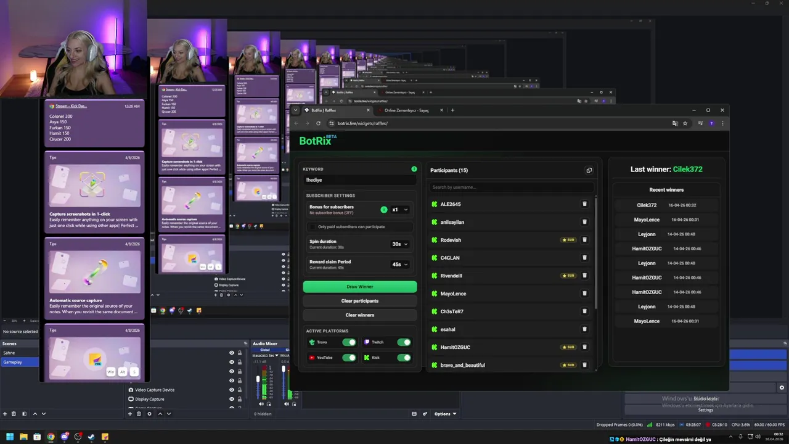
Task: Add a new scene in OBS
Action: click(x=5, y=414)
